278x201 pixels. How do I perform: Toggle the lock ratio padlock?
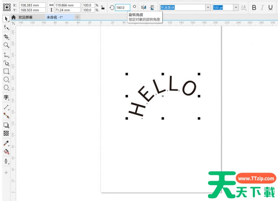pos(102,7)
